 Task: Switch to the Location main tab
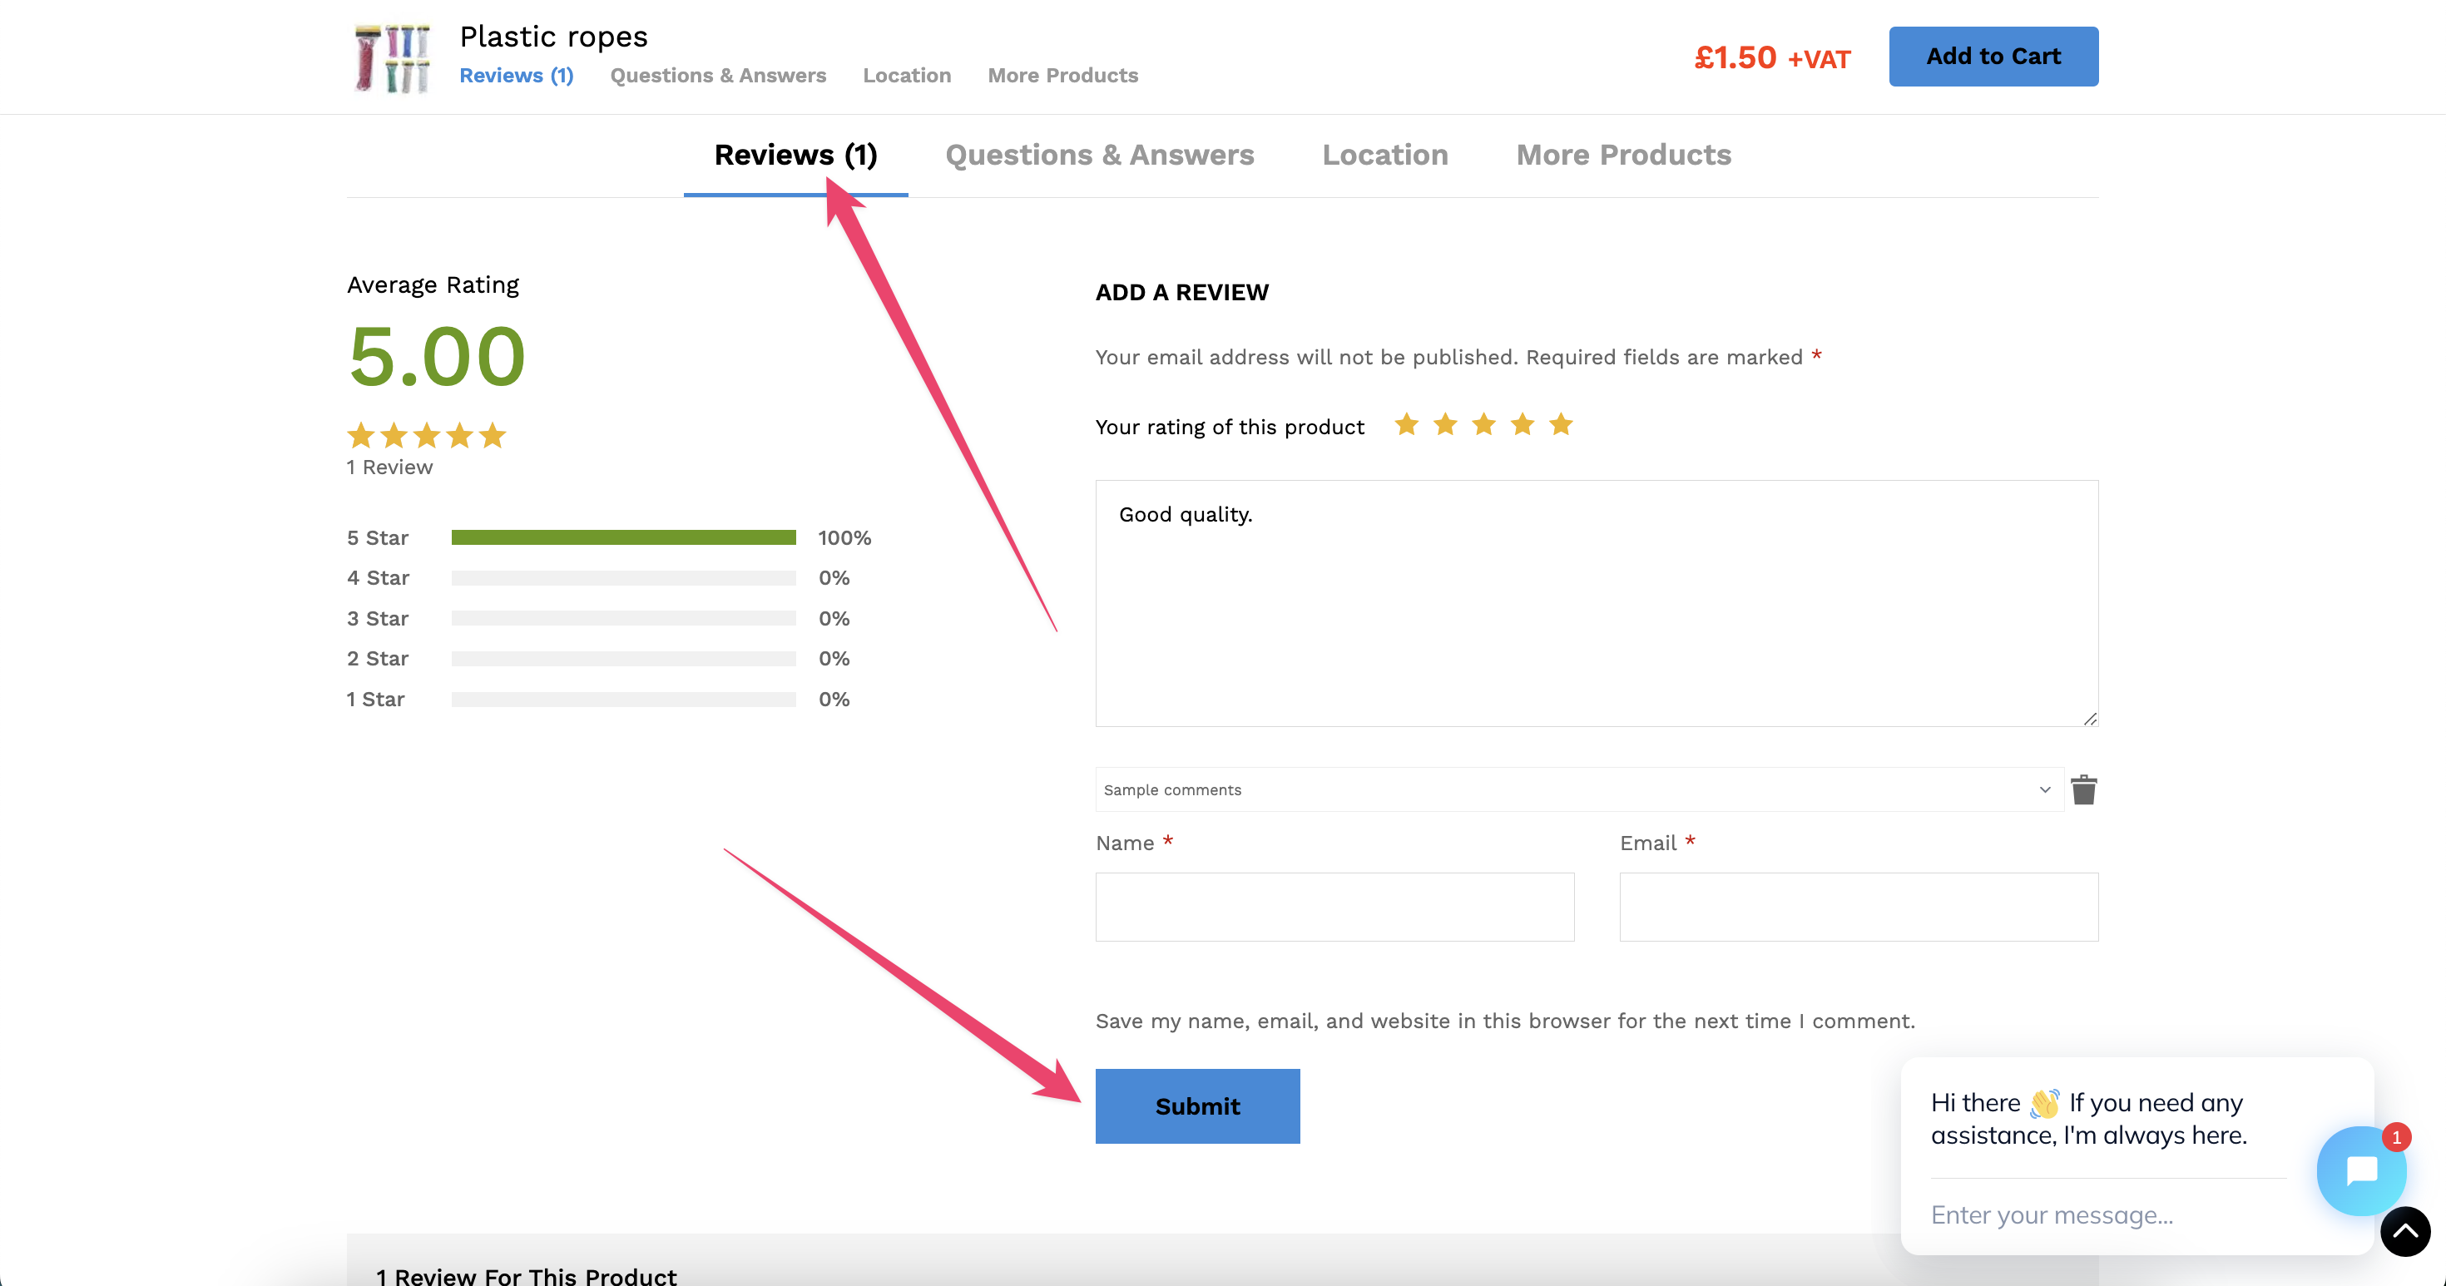click(x=1384, y=155)
